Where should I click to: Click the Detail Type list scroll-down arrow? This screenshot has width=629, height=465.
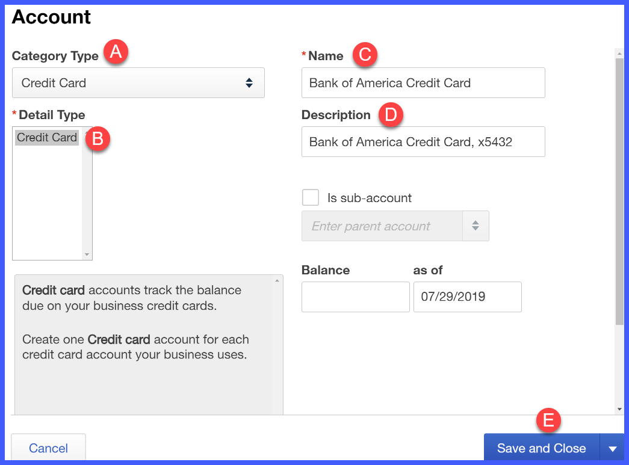[87, 255]
